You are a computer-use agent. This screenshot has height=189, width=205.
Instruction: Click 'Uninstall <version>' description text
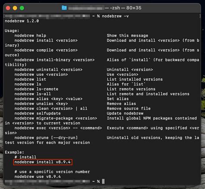[130, 70]
